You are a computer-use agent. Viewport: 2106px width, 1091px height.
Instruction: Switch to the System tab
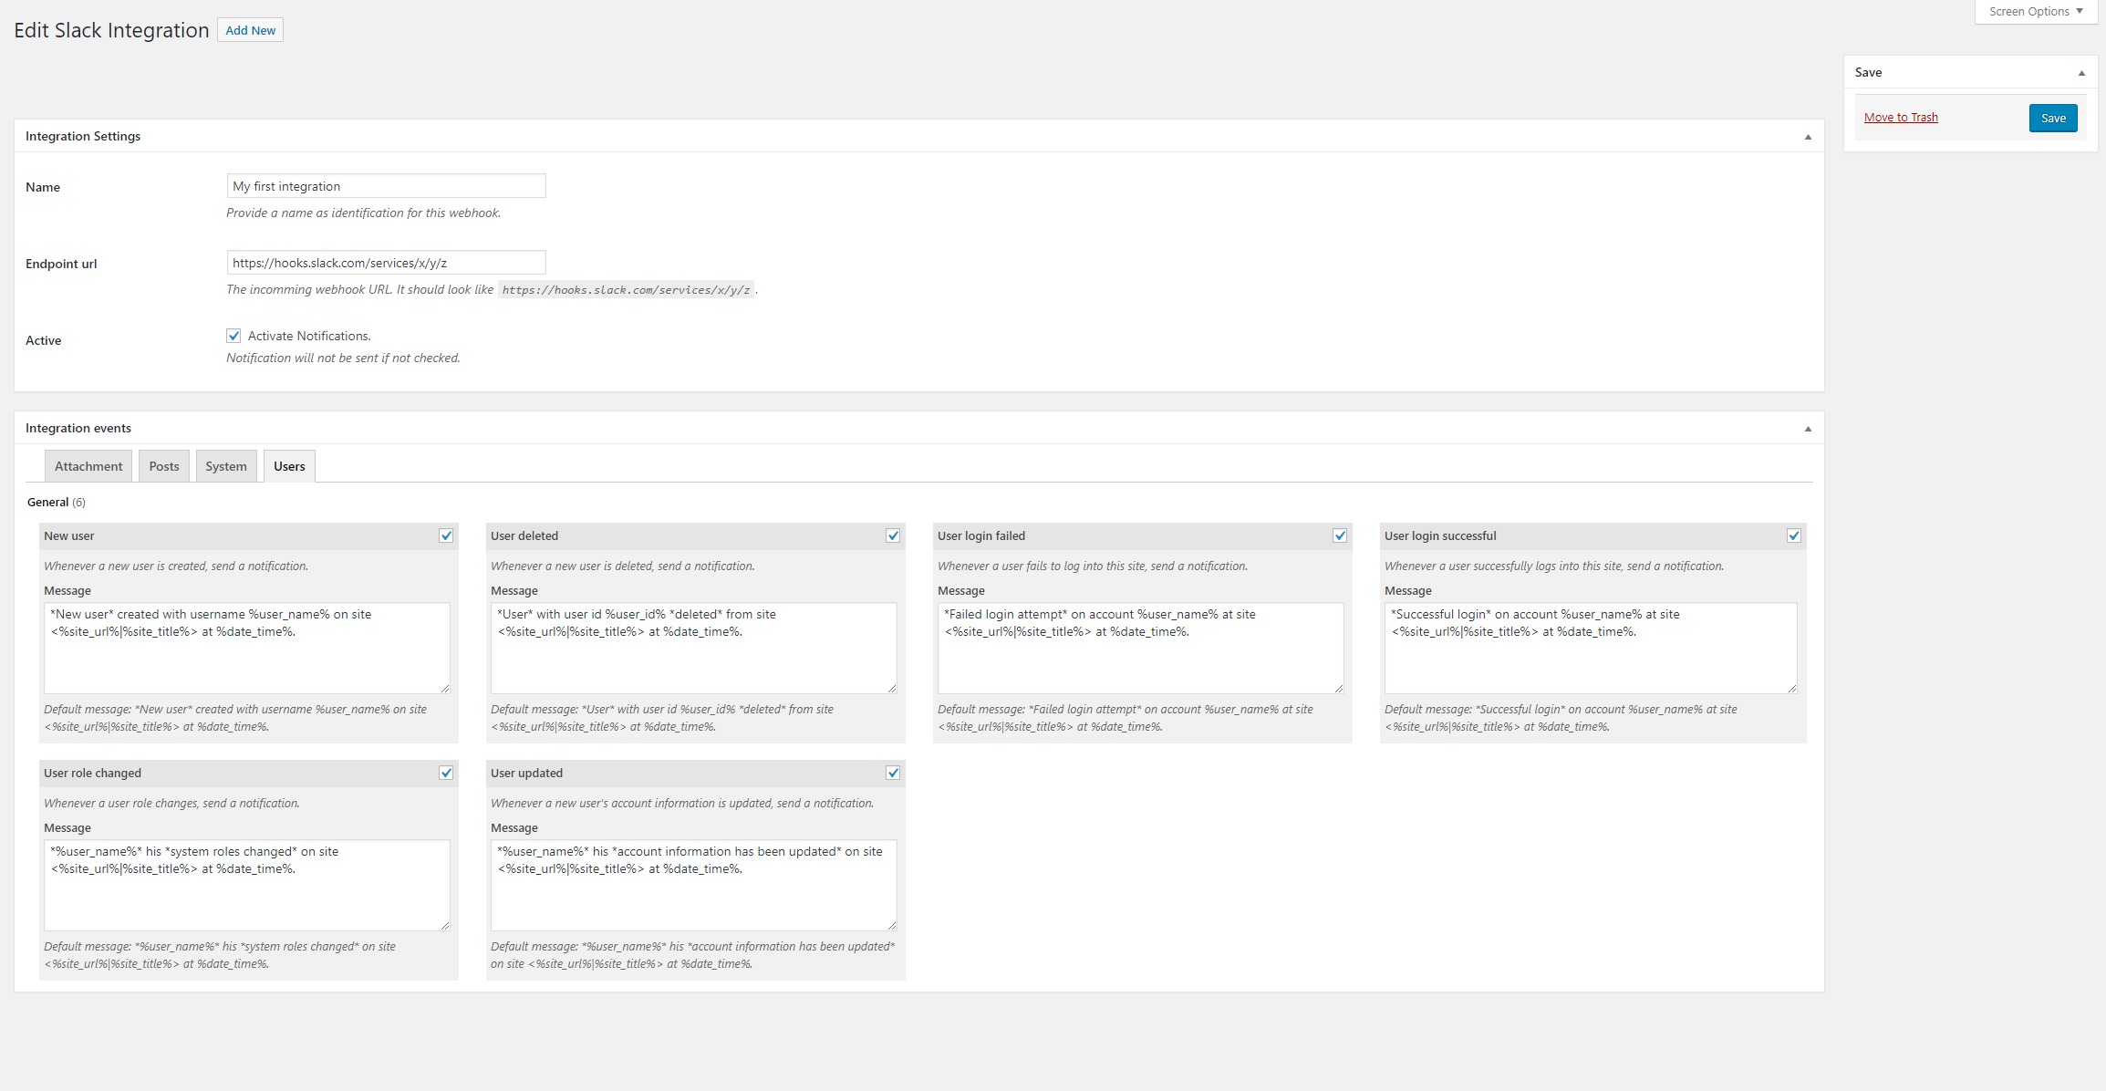tap(226, 466)
